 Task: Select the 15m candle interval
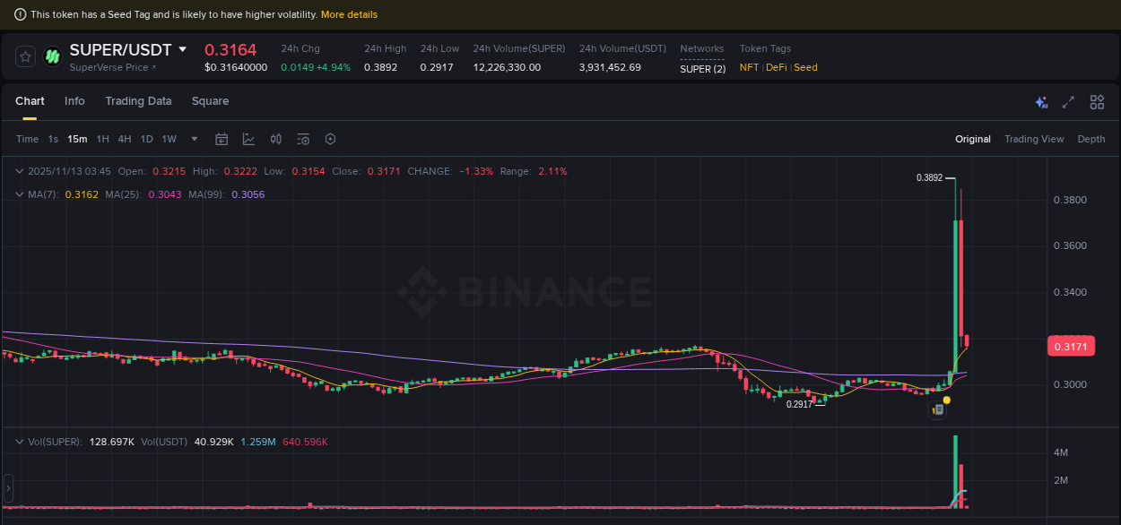click(77, 139)
